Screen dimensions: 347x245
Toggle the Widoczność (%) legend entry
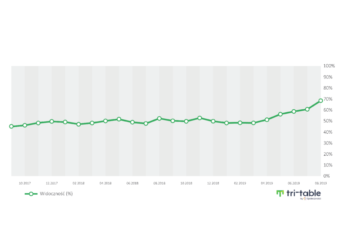(x=56, y=194)
